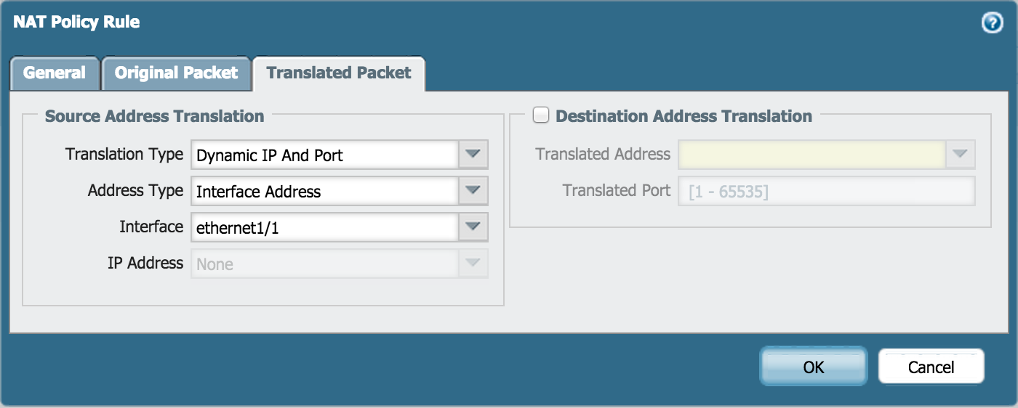This screenshot has width=1018, height=408.
Task: Enable the Destination Address Translation checkbox
Action: pyautogui.click(x=540, y=115)
